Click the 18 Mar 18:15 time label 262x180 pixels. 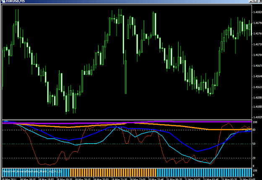click(28, 179)
